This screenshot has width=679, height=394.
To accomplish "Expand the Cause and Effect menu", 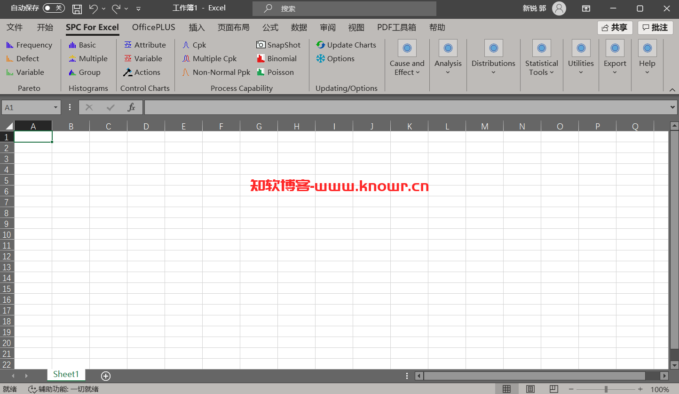I will pos(407,58).
